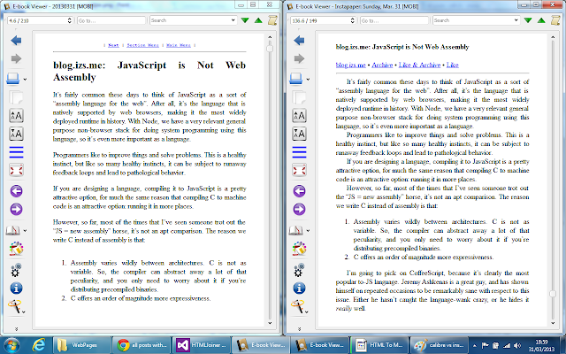
Task: Toggle reference mode scroll icon in the Instapaper viewer
Action: click(x=555, y=20)
